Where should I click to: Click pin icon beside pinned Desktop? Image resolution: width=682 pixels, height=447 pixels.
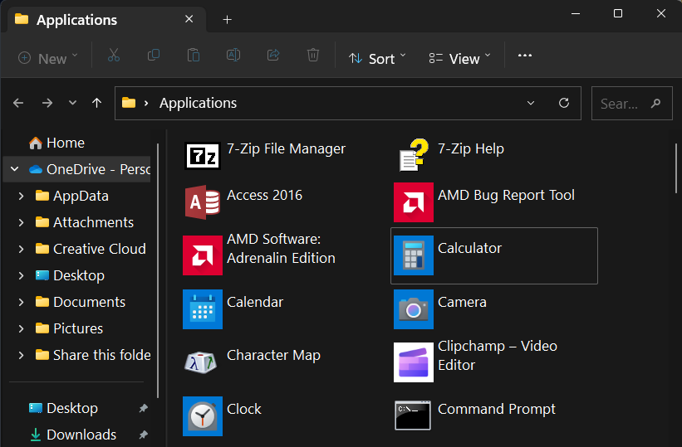143,408
